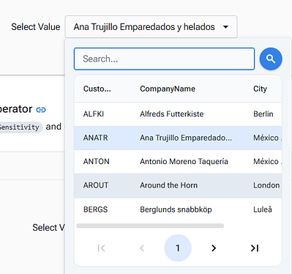292x274 pixels.
Task: Choose the Berglunds snabbköp row
Action: (178, 210)
